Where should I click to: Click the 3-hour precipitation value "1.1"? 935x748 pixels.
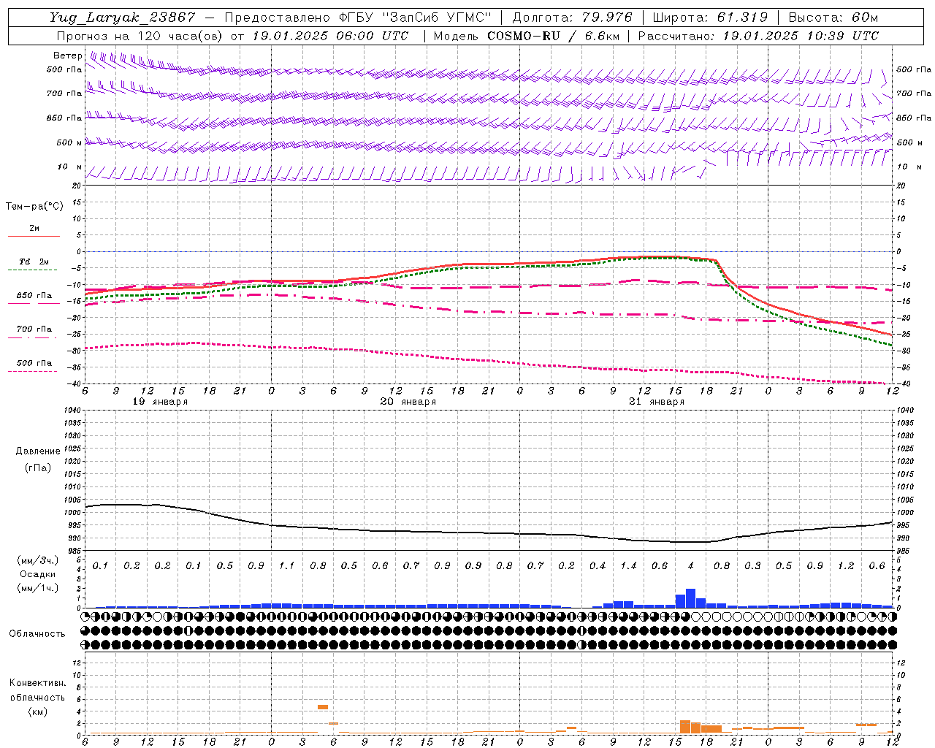286,566
